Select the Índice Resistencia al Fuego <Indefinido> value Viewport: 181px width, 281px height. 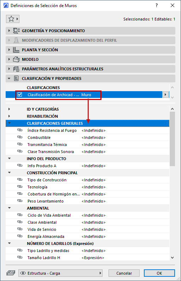pos(94,130)
